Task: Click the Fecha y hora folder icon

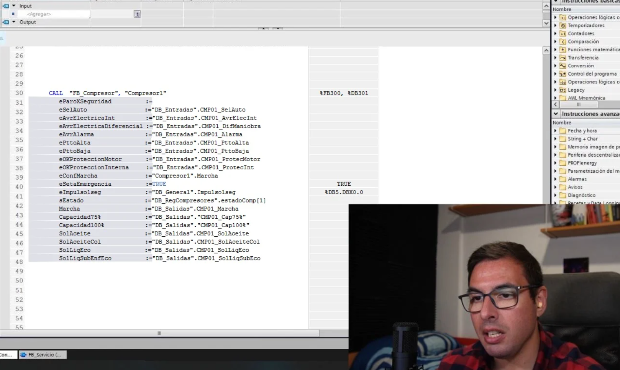Action: [x=563, y=131]
